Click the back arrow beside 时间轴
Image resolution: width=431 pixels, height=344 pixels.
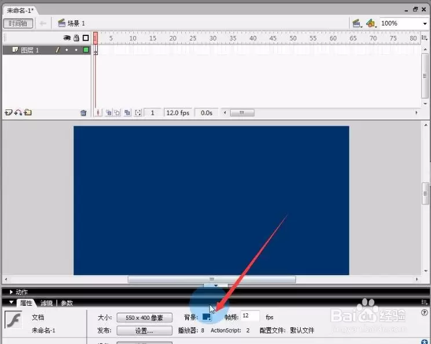click(x=43, y=23)
